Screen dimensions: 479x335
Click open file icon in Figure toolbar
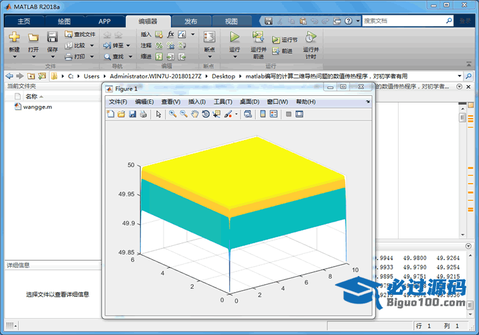pos(121,114)
